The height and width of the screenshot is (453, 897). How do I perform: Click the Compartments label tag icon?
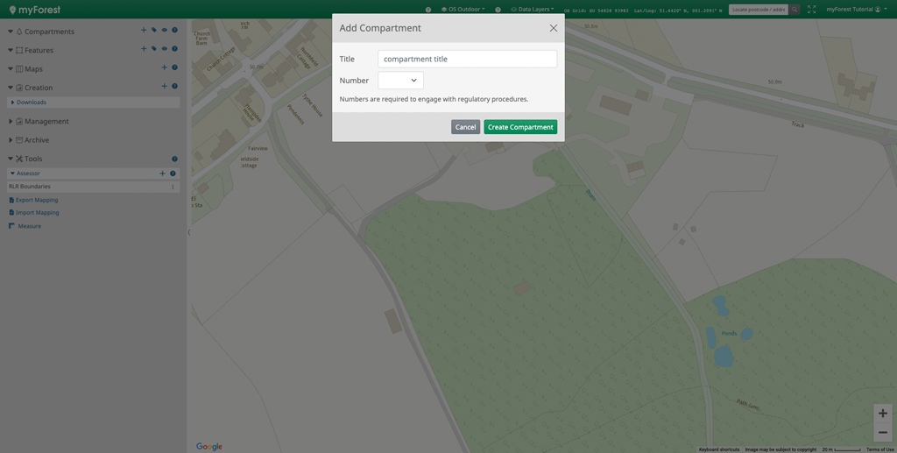tap(154, 31)
